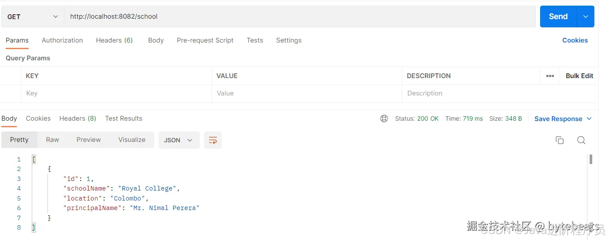607x240 pixels.
Task: Click the "Mr. Nimal Perera" value
Action: [x=164, y=208]
